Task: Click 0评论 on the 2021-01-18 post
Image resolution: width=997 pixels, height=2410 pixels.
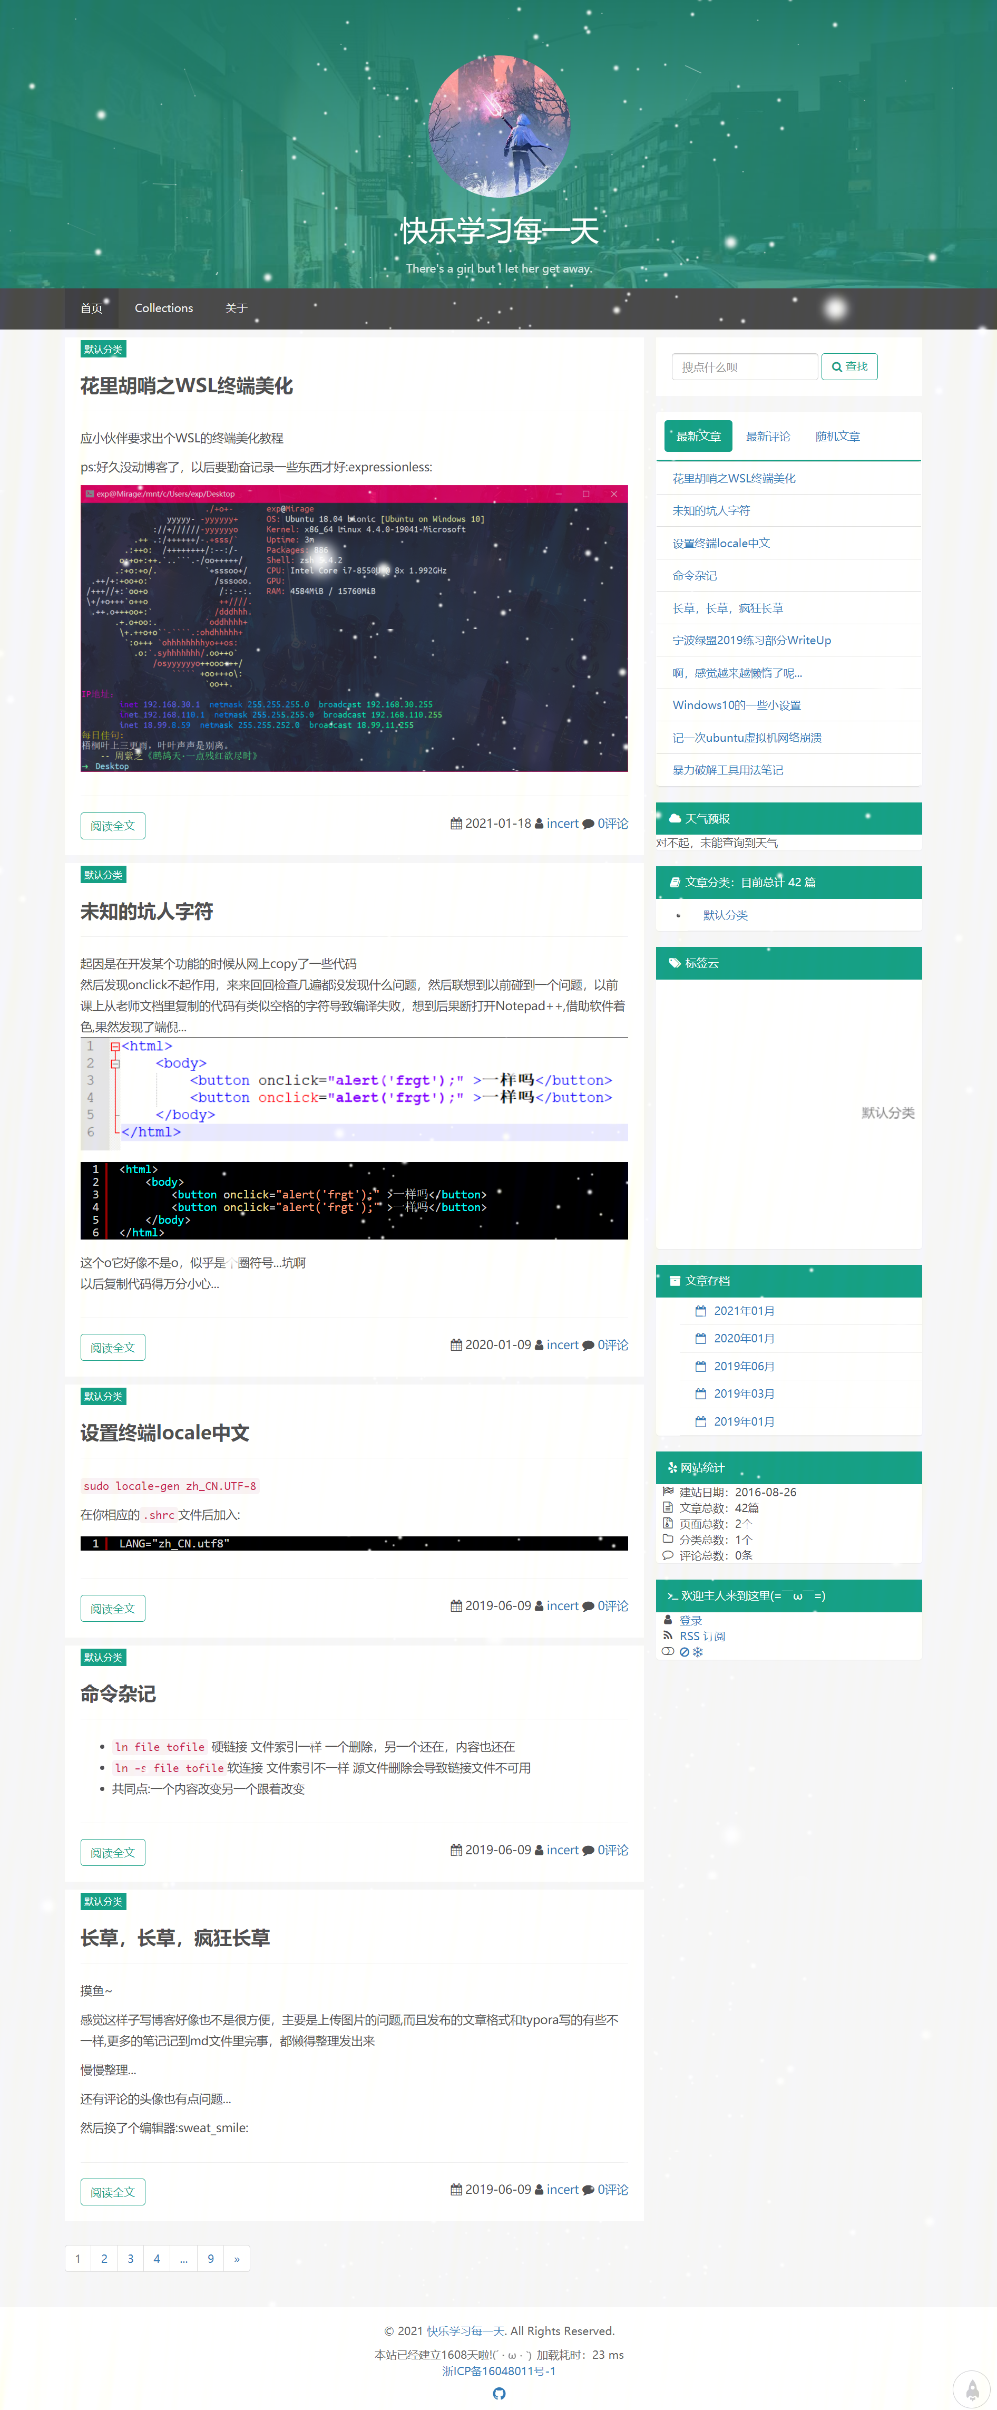Action: (x=613, y=824)
